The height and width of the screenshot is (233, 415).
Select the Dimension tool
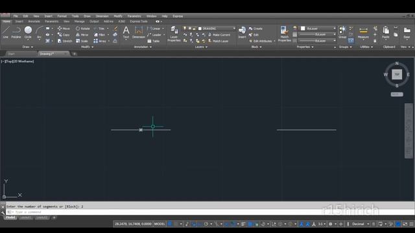click(x=138, y=32)
